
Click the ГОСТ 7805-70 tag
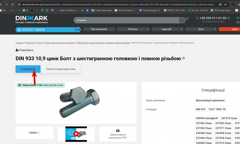click(217, 109)
